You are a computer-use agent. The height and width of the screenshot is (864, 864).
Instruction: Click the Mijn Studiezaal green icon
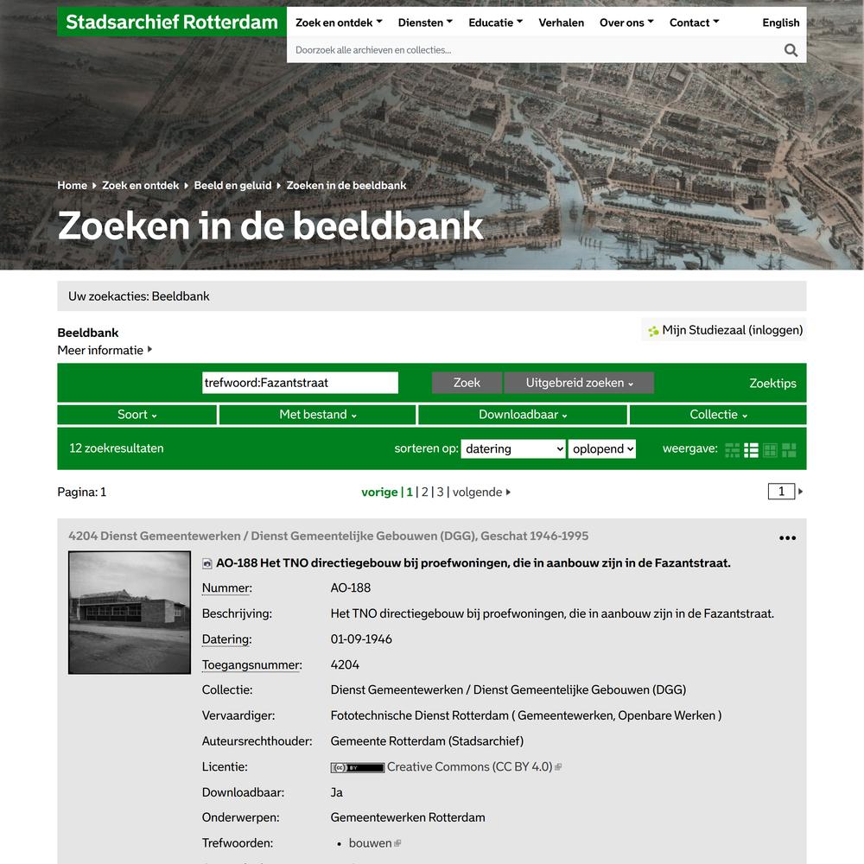[653, 331]
